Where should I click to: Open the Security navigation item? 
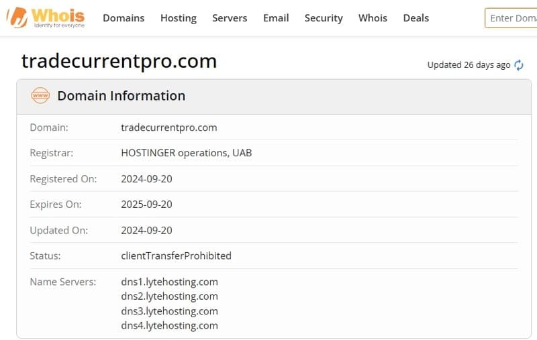coord(324,18)
